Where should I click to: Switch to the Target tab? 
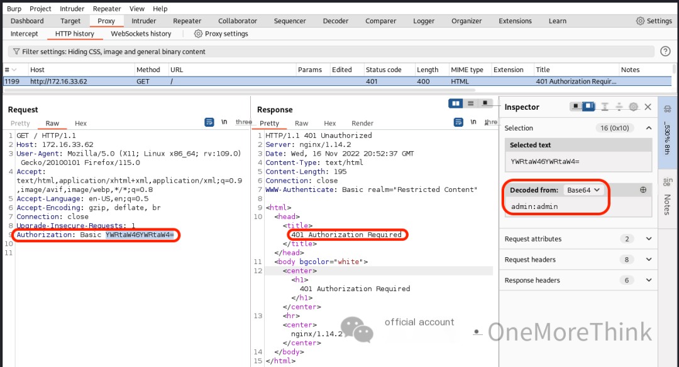pos(70,21)
